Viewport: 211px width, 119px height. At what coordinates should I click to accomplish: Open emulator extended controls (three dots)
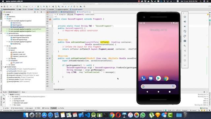[x=185, y=65]
